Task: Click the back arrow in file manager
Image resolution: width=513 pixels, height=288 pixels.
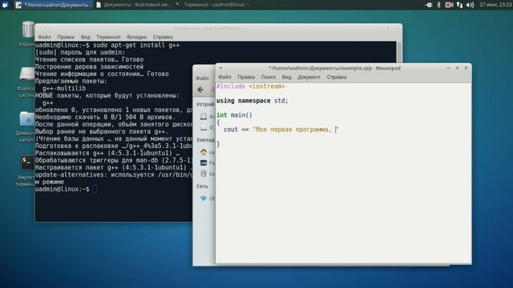Action: coord(200,90)
